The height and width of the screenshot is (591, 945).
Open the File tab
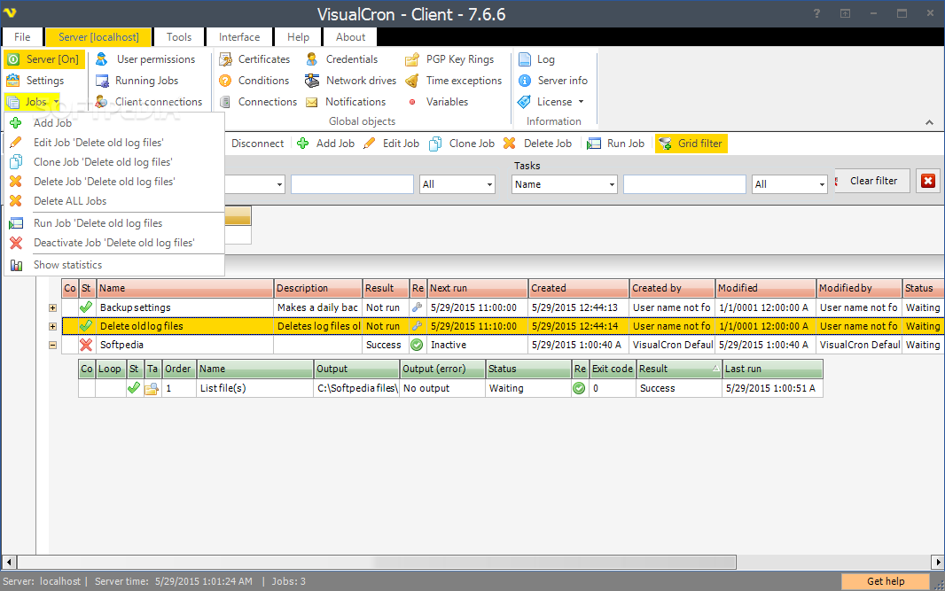tap(22, 37)
